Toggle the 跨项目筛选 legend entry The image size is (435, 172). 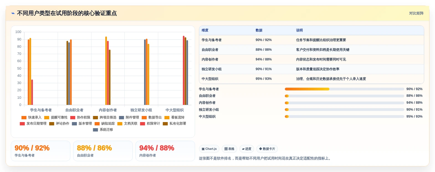coord(104,118)
